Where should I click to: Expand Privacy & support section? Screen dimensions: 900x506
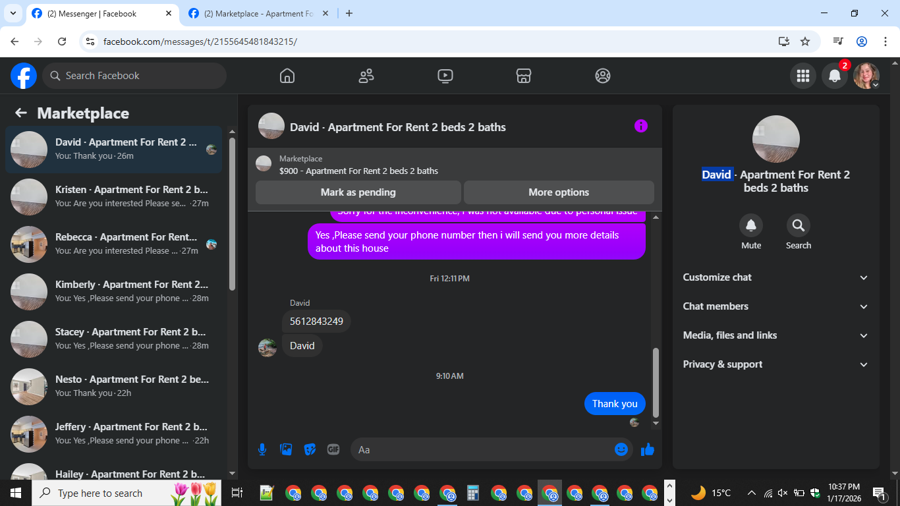(x=776, y=364)
